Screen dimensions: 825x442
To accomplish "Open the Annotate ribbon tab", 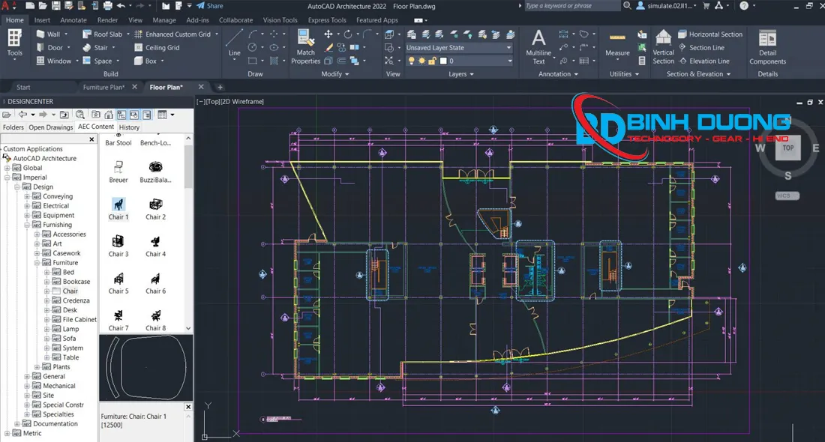I will coord(73,20).
